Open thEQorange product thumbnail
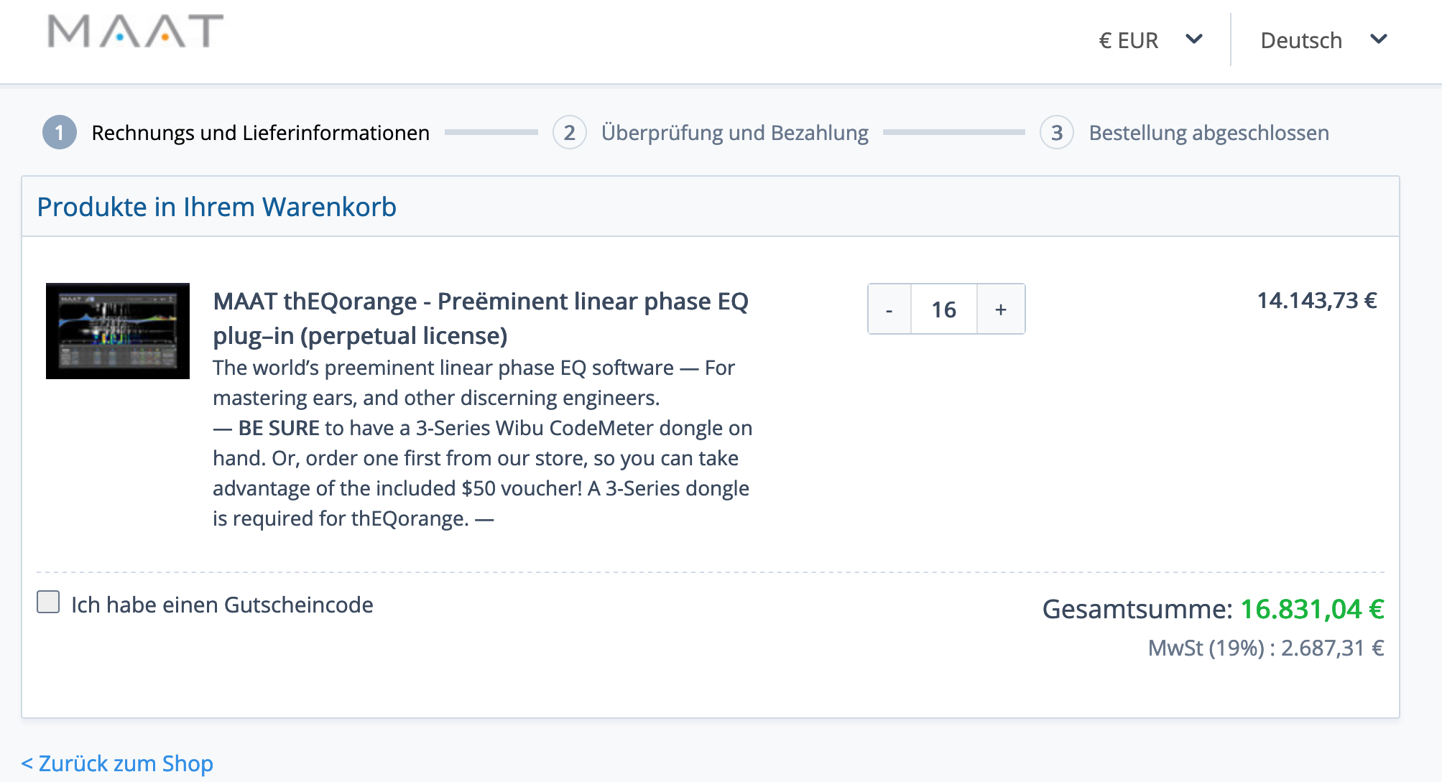1442x782 pixels. (118, 331)
